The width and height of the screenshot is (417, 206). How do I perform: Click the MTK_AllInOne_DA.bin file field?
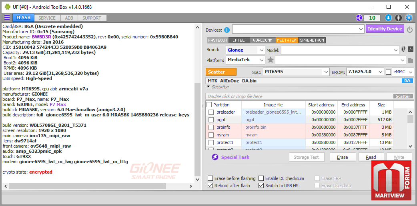[303, 81]
